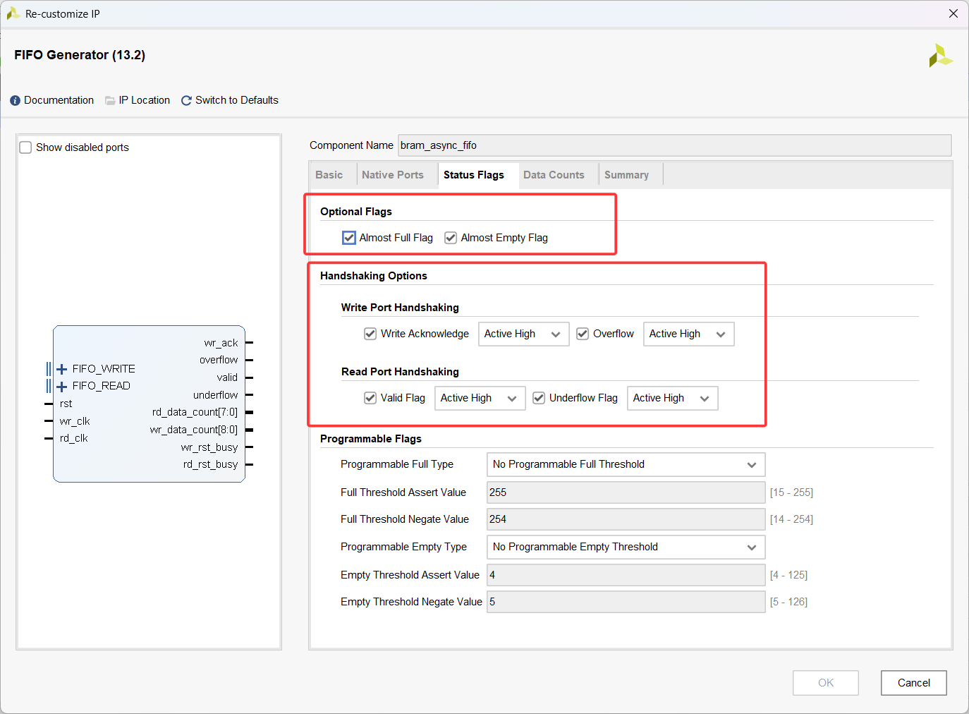Image resolution: width=969 pixels, height=714 pixels.
Task: Open Underflow Flag polarity dropdown
Action: (x=673, y=398)
